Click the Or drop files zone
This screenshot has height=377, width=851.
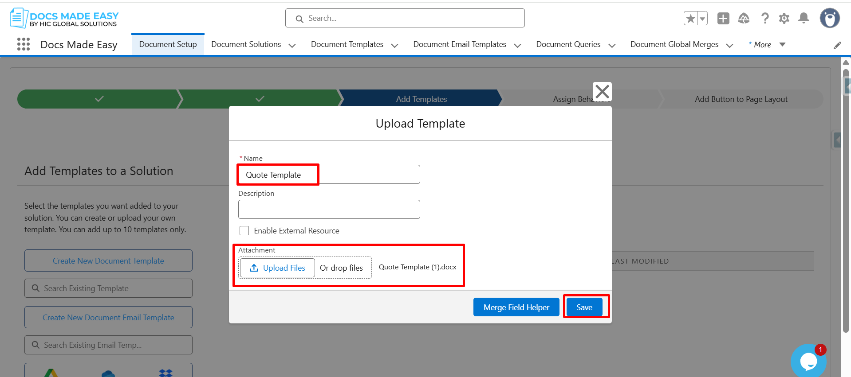coord(341,268)
